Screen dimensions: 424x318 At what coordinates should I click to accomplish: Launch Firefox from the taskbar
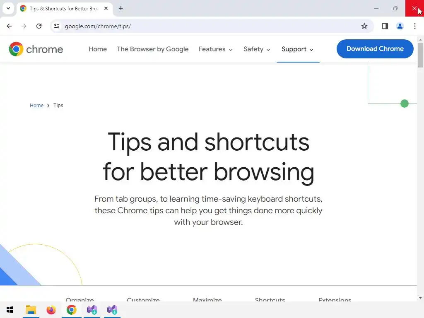point(51,310)
